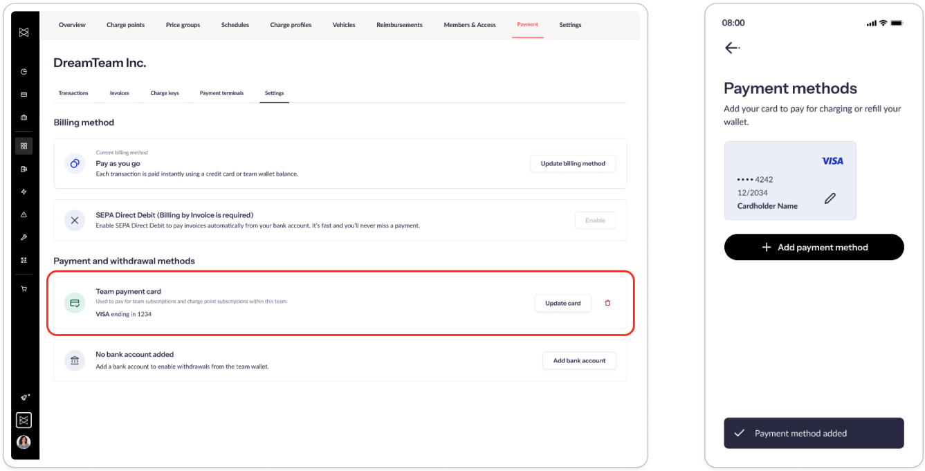Select the Transactions sub-tab
The height and width of the screenshot is (471, 925).
pos(73,93)
